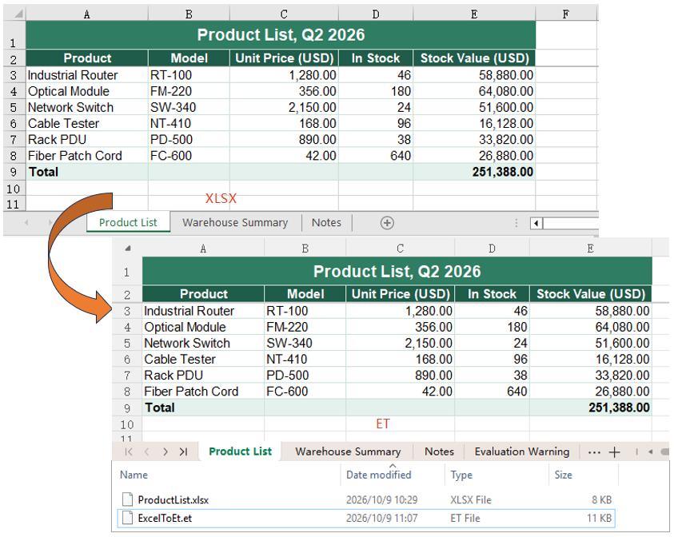674x537 pixels.
Task: Select column F header in XLSX sheet
Action: coord(566,14)
